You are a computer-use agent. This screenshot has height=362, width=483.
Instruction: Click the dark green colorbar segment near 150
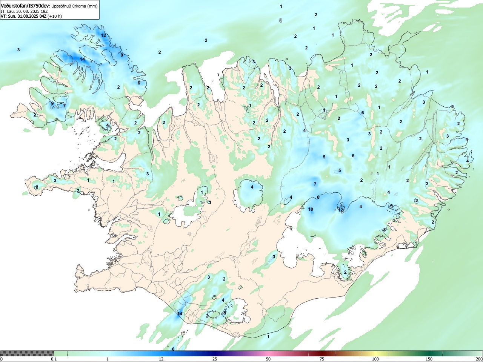coord(429,353)
